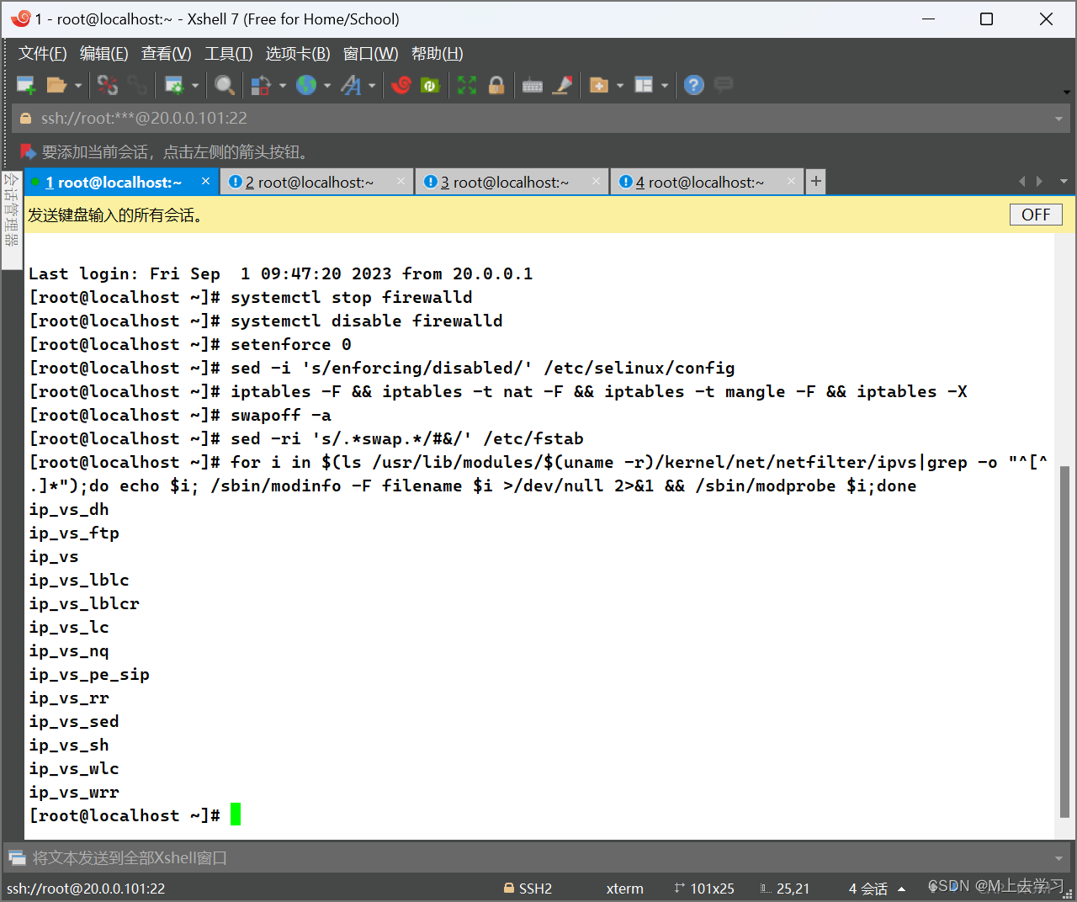
Task: Expand the Font dropdown arrow
Action: [x=372, y=86]
